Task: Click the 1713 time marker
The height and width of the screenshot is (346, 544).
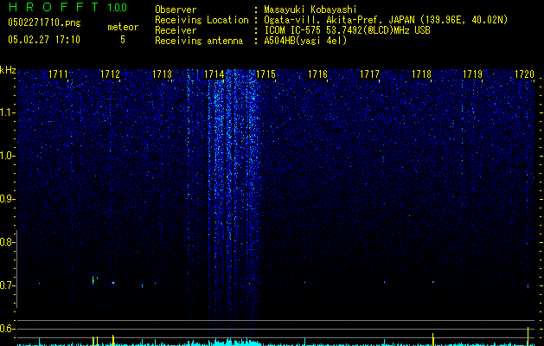Action: pos(162,74)
